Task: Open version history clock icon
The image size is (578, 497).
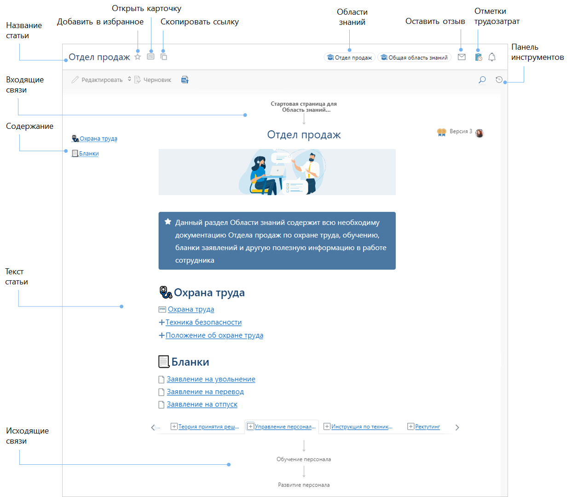Action: [499, 80]
